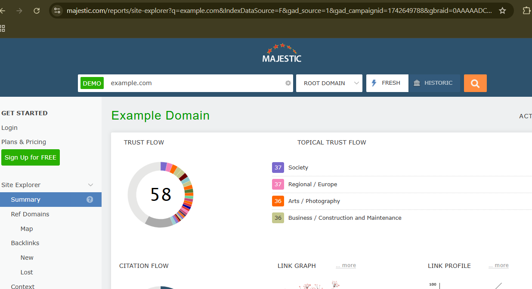Open the Summary sidebar item
Screen dimensions: 532x289
point(51,200)
